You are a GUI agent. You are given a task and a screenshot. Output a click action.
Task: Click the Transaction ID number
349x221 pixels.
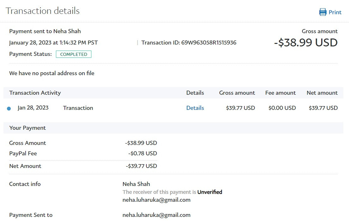coord(209,43)
